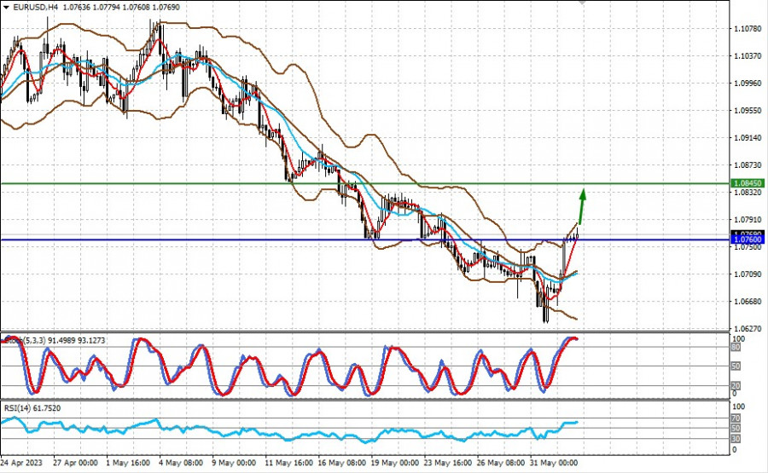
Task: Open the chart menu triangle beside EURUSD,H4
Action: tap(6, 7)
